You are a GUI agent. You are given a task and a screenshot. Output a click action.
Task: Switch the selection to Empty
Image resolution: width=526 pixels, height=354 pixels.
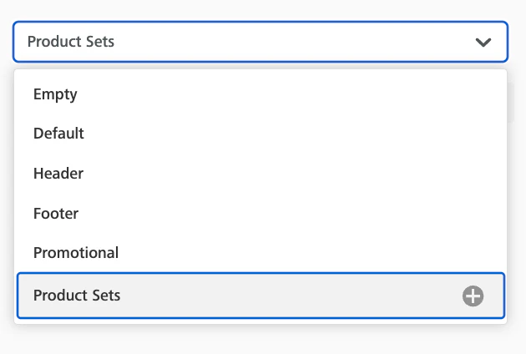tap(55, 94)
